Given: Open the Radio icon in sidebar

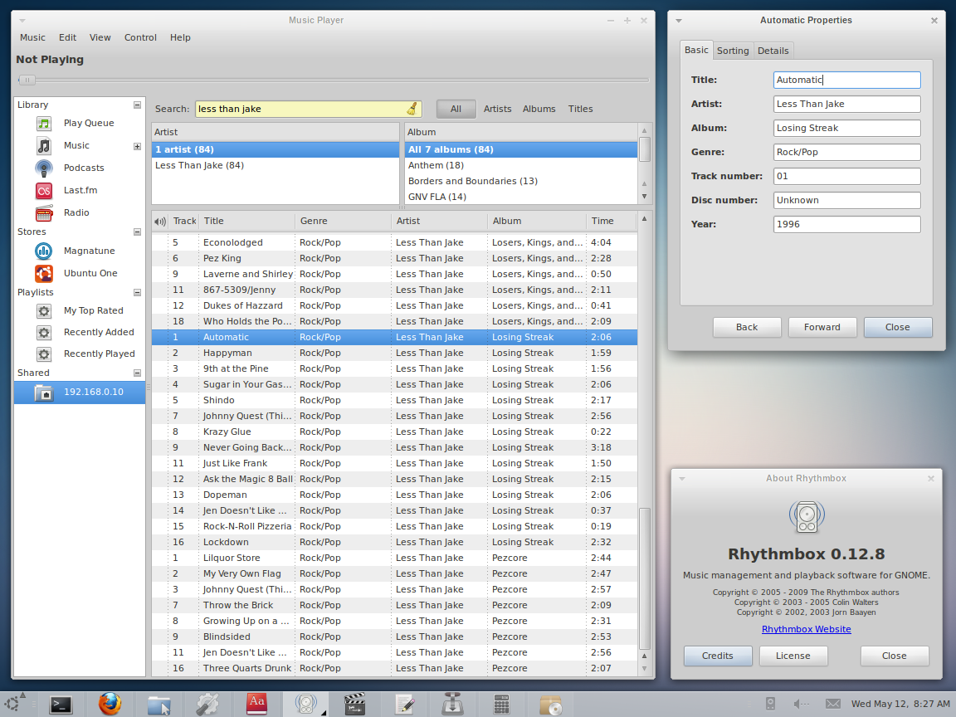Looking at the screenshot, I should click(44, 212).
